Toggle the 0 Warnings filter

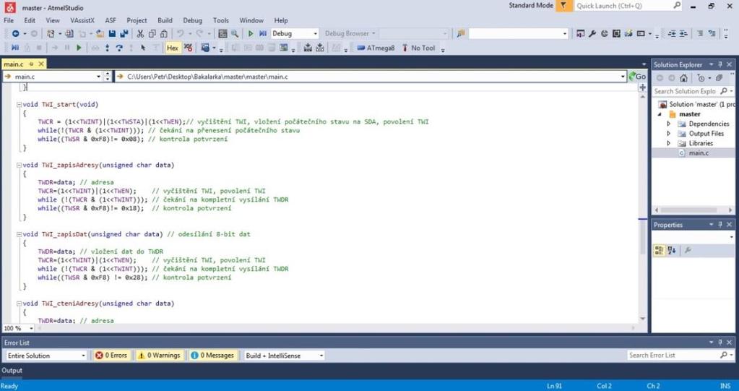tap(159, 355)
